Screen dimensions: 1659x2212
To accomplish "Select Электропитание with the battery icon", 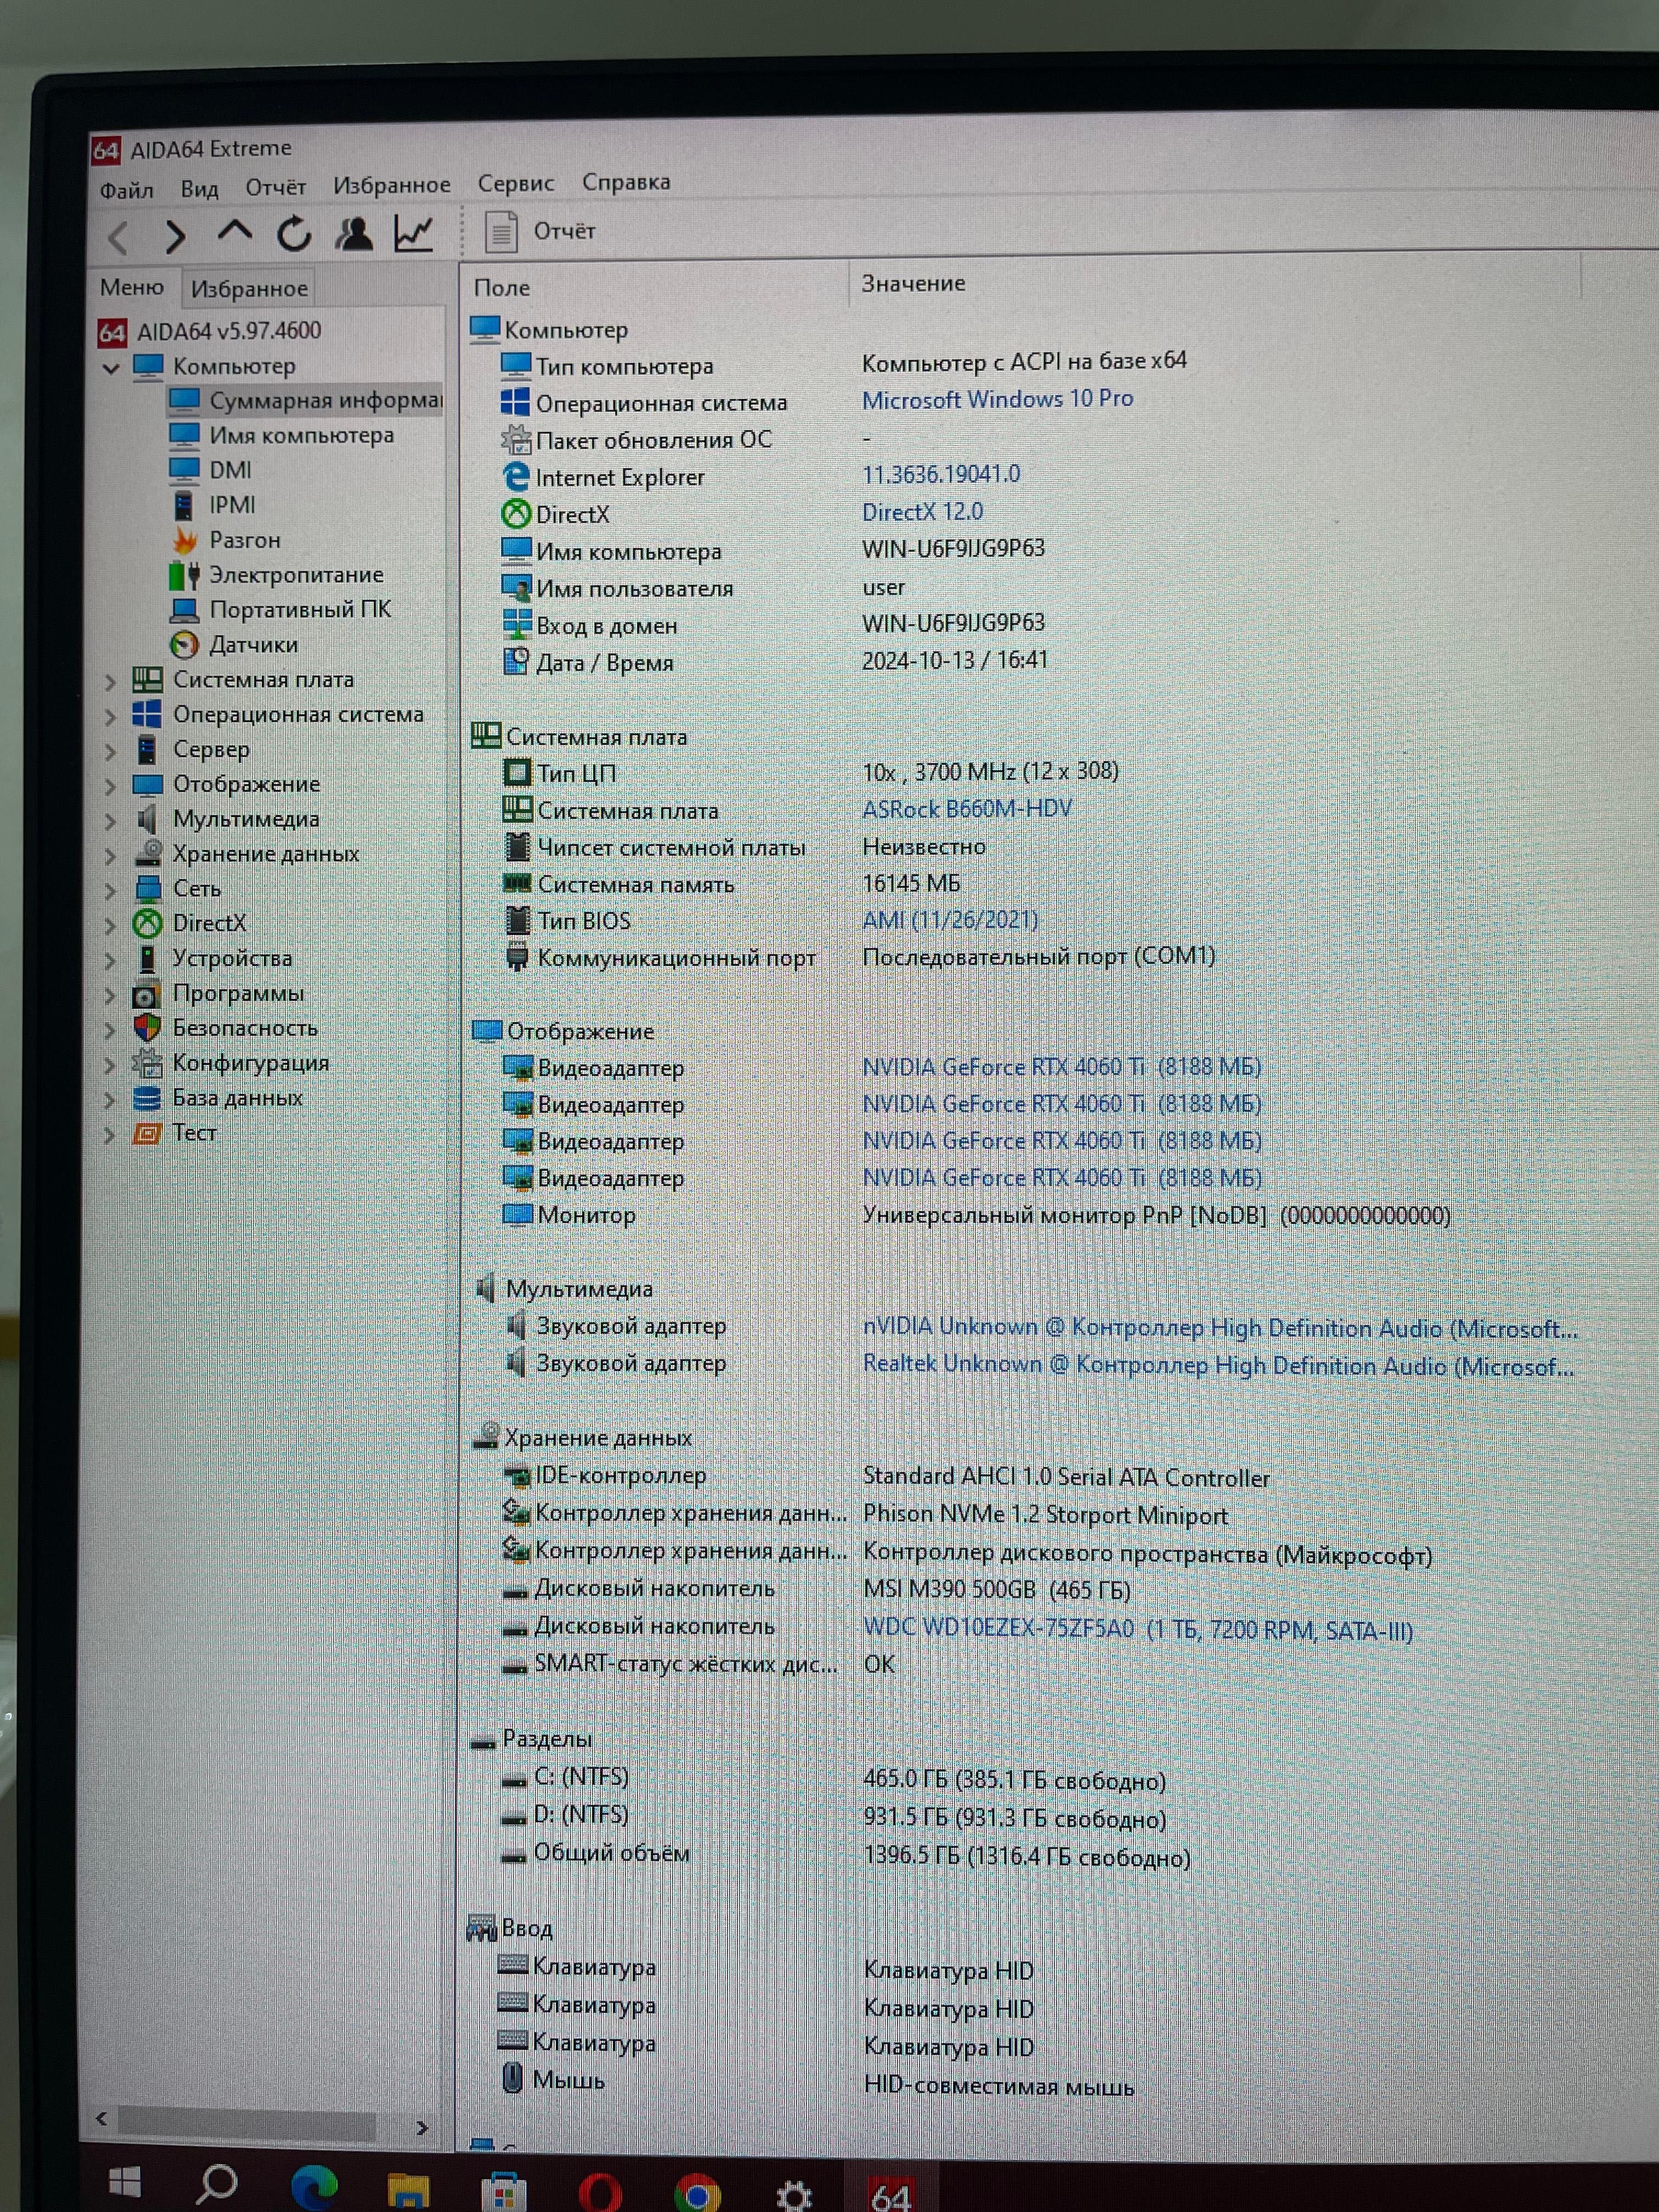I will pos(277,575).
